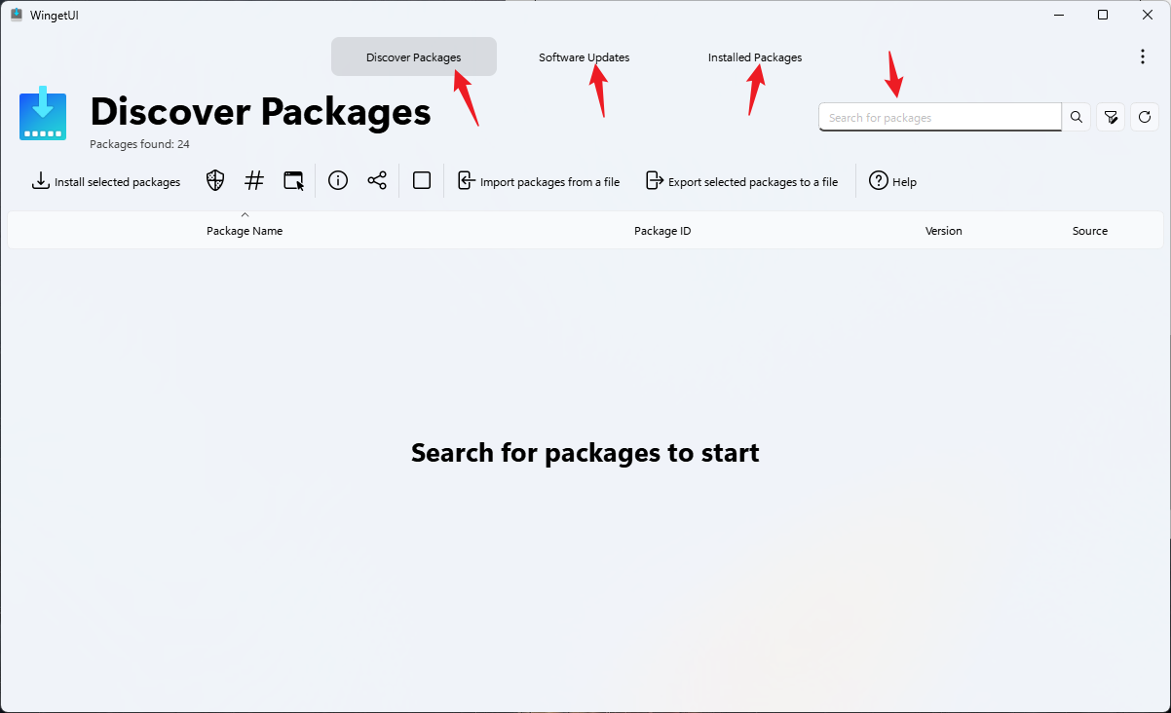Open the three-dot more options menu

point(1143,57)
